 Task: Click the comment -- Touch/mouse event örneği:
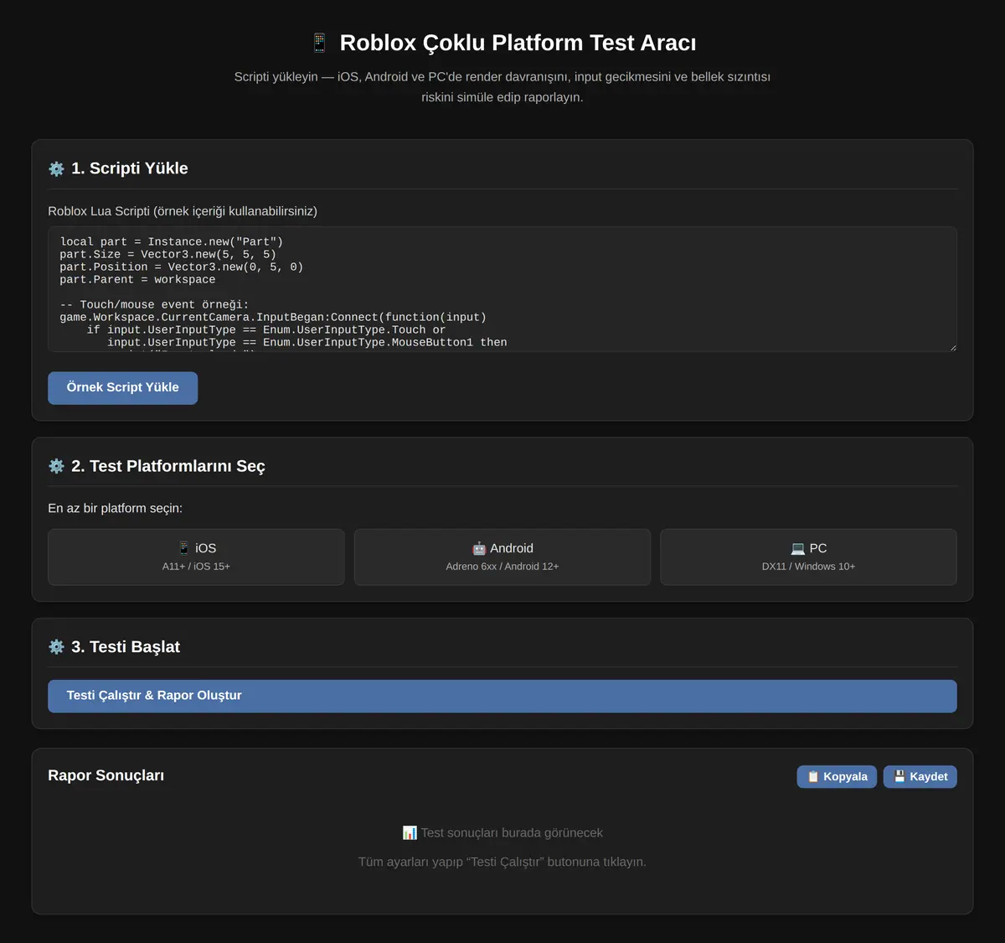(x=154, y=305)
